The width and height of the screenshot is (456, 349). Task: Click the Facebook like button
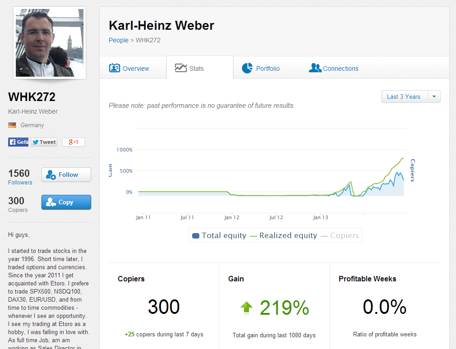[x=18, y=142]
